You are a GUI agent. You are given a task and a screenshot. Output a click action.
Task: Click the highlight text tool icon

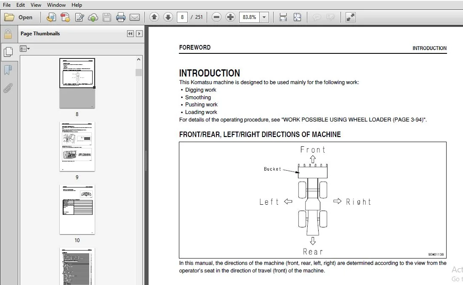click(331, 17)
